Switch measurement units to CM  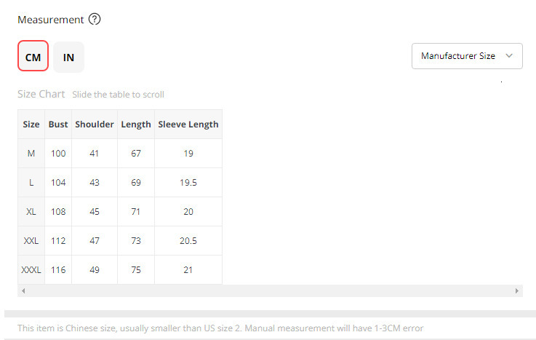click(33, 57)
